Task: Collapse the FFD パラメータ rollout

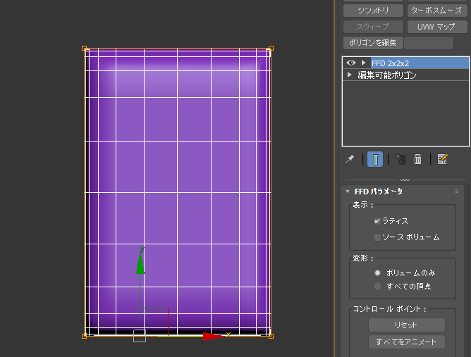Action: pos(348,192)
